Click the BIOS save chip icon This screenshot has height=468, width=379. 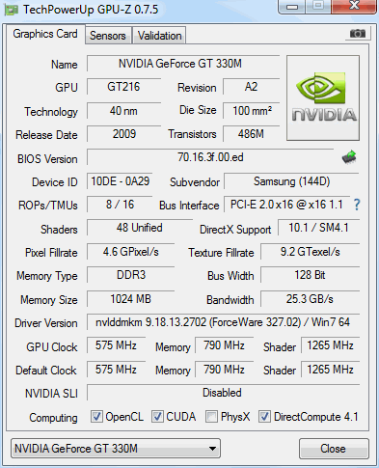pos(349,157)
